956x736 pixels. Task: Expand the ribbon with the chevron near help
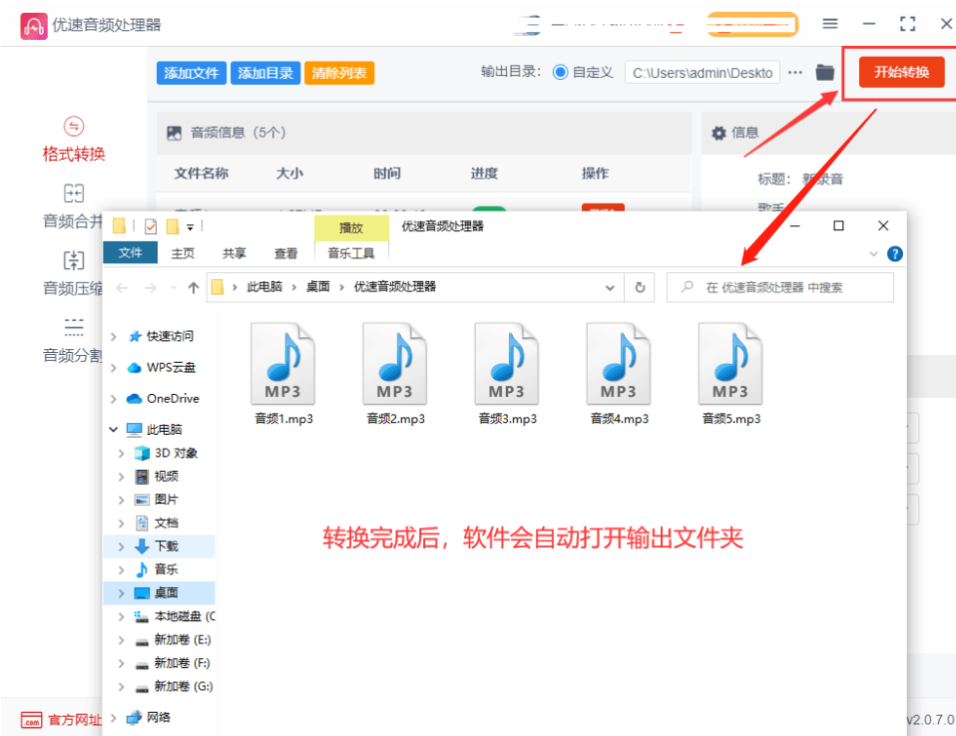pyautogui.click(x=873, y=253)
